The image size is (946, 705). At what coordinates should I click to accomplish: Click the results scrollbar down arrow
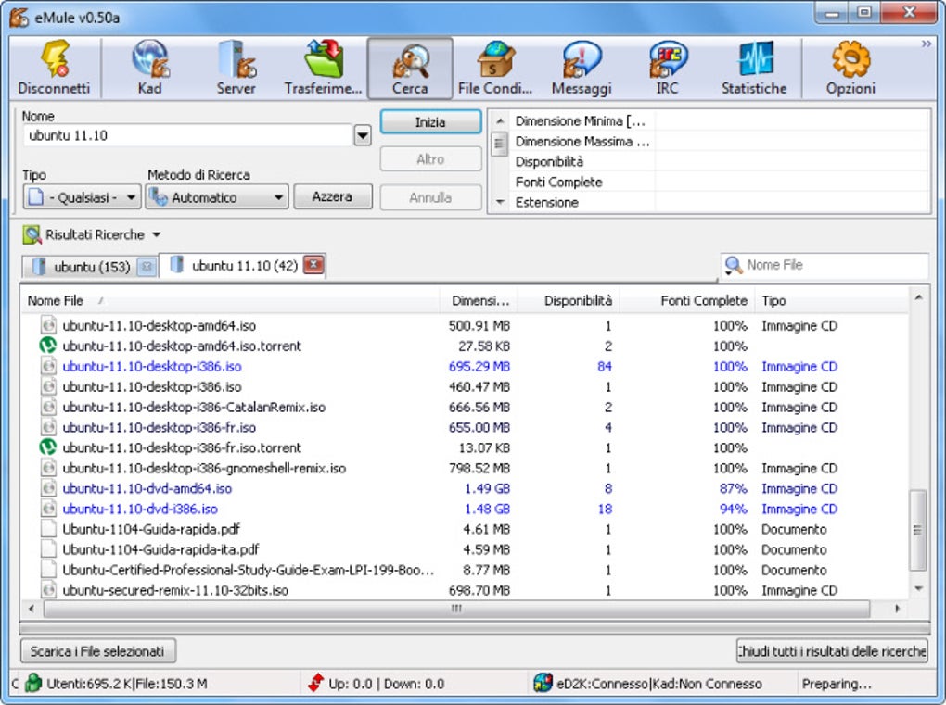[918, 588]
